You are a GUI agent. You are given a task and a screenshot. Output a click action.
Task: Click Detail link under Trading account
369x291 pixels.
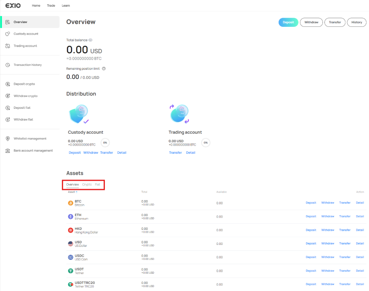[x=190, y=153]
